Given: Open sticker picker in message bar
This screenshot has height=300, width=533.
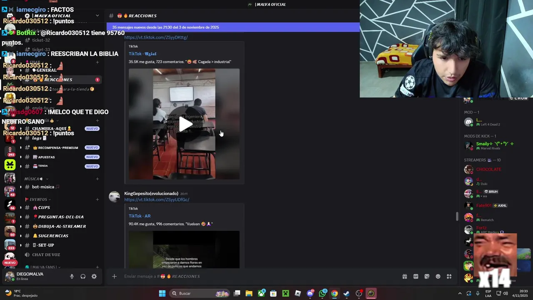Looking at the screenshot, I should click(427, 276).
